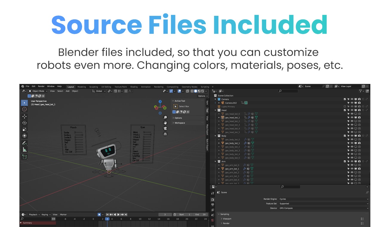Select the Measure tool in left toolbar
The image size is (379, 227).
click(x=24, y=149)
